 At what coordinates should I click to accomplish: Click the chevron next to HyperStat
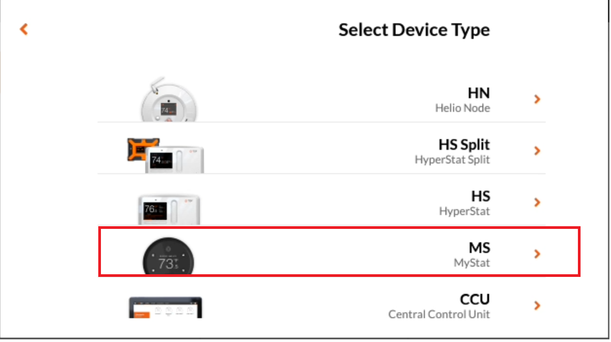[537, 202]
